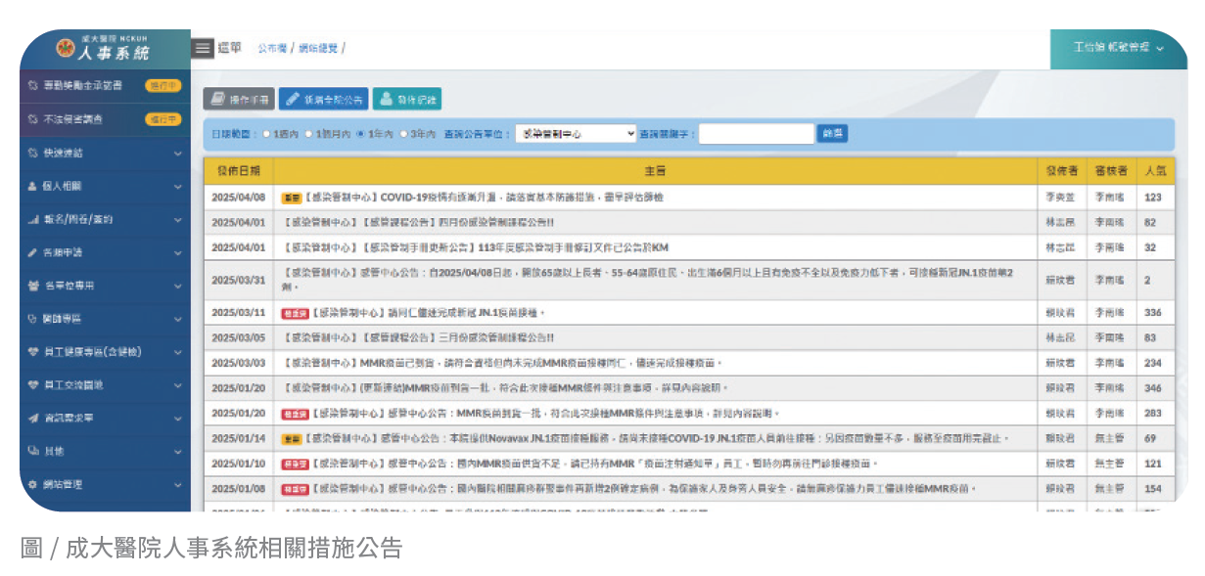The width and height of the screenshot is (1205, 576).
Task: Select the 1週內 date range radio
Action: [266, 134]
